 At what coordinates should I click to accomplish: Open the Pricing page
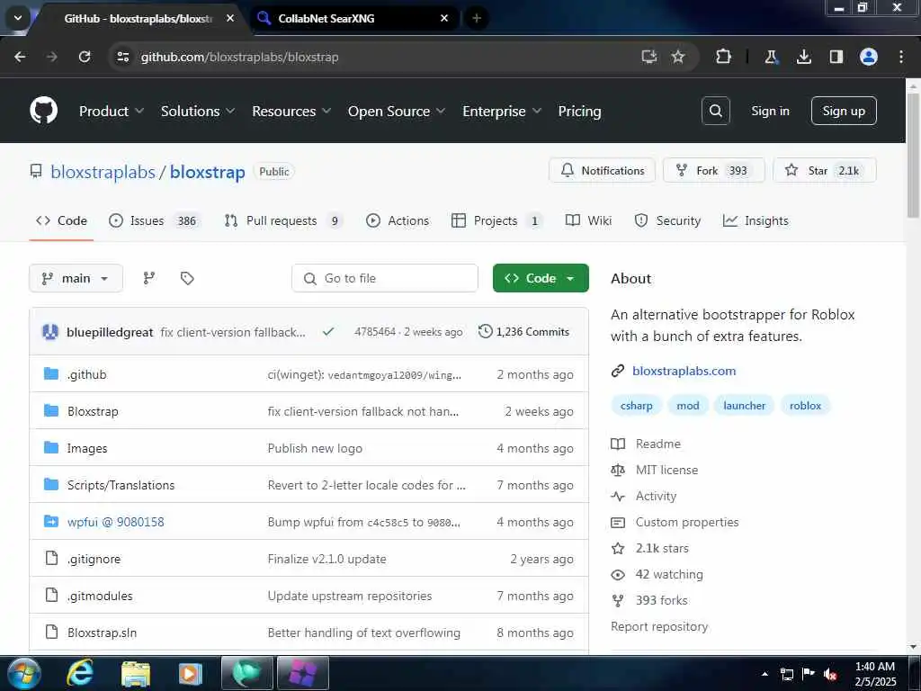point(579,111)
